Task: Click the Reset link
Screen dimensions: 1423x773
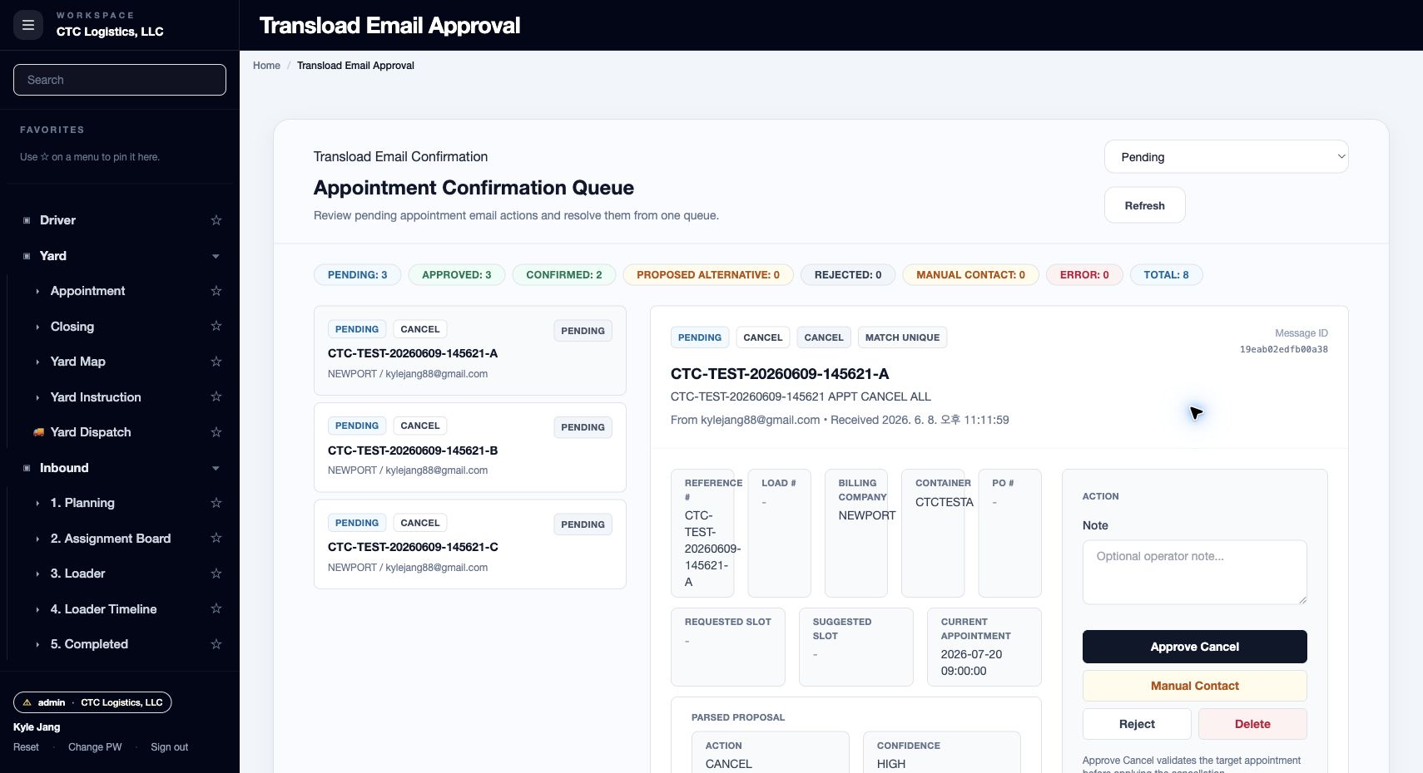Action: point(26,747)
